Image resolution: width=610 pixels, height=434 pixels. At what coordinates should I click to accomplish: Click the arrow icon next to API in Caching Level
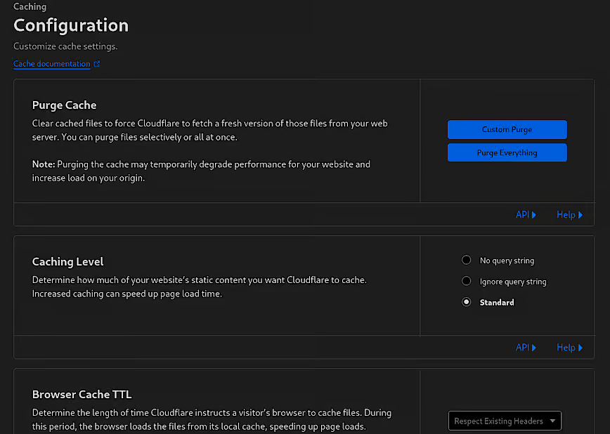point(534,348)
